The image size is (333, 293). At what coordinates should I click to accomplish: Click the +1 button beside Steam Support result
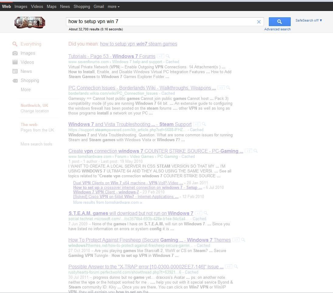[x=197, y=124]
